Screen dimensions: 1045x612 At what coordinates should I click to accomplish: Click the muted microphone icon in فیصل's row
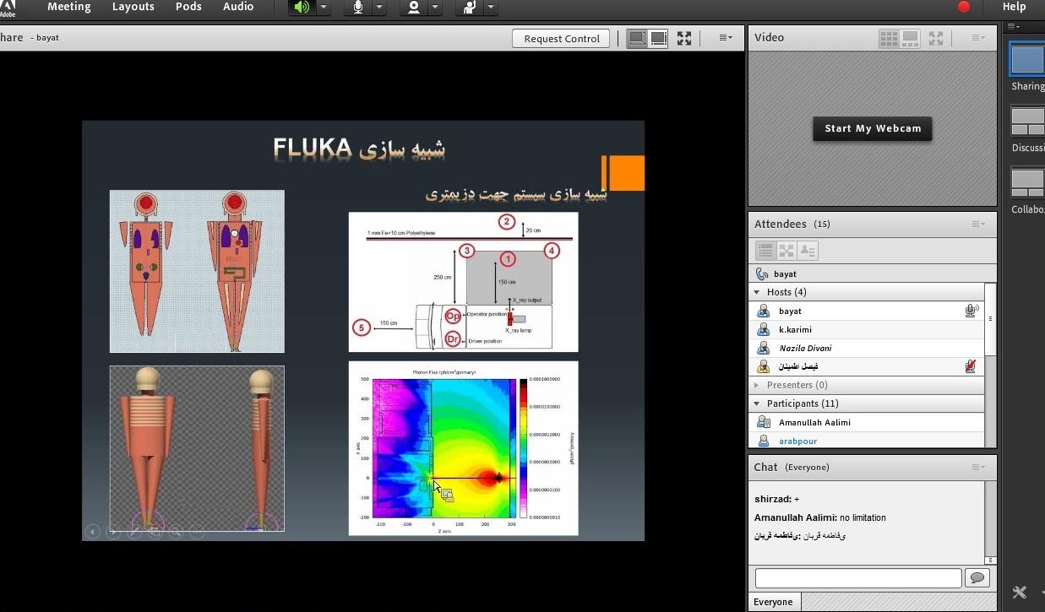tap(972, 366)
